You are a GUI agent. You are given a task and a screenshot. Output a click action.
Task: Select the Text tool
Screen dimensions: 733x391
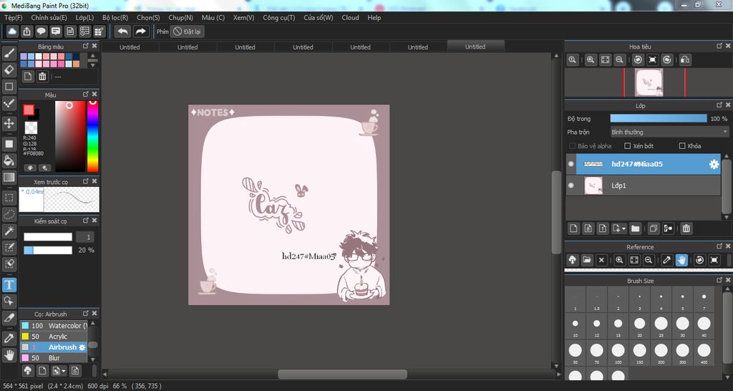point(9,284)
